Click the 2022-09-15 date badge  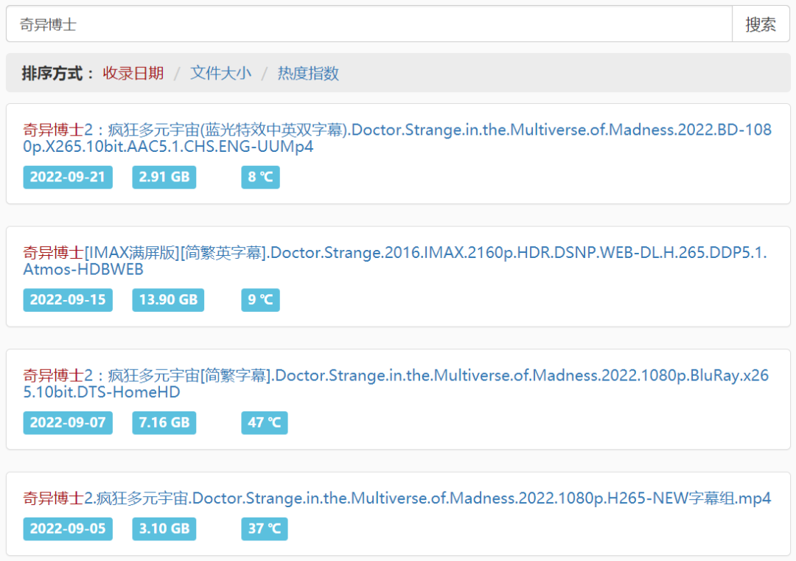pos(68,300)
